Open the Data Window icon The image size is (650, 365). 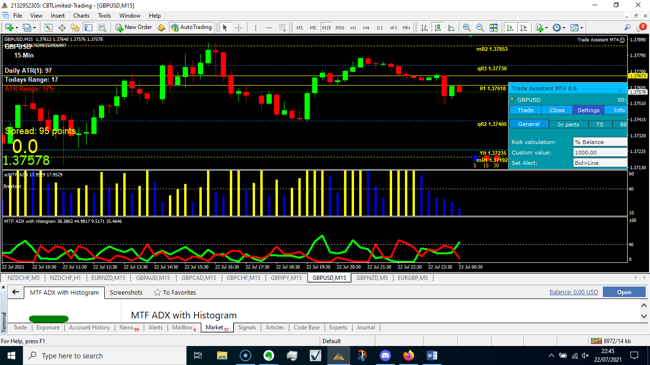62,28
